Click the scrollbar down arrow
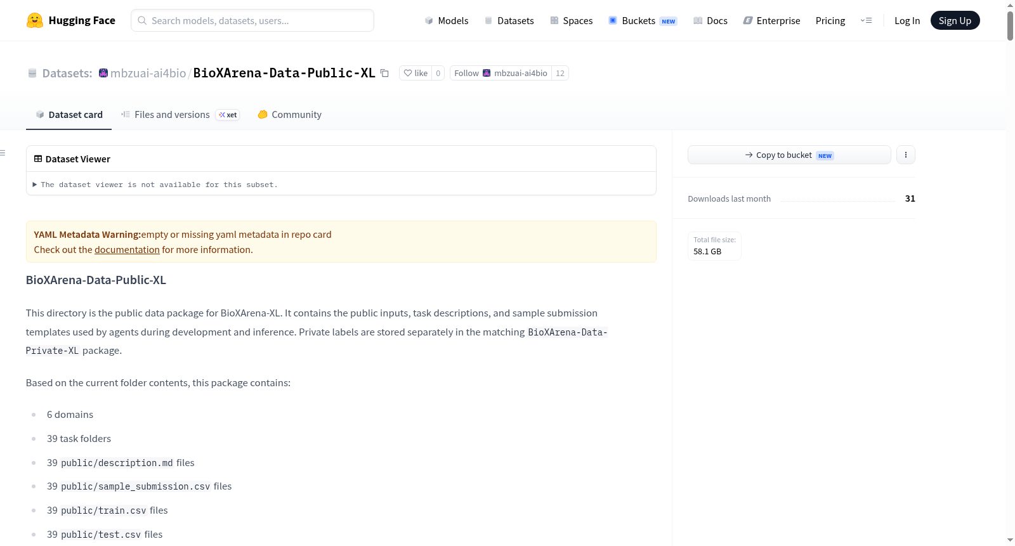This screenshot has height=546, width=1015. click(x=1010, y=540)
